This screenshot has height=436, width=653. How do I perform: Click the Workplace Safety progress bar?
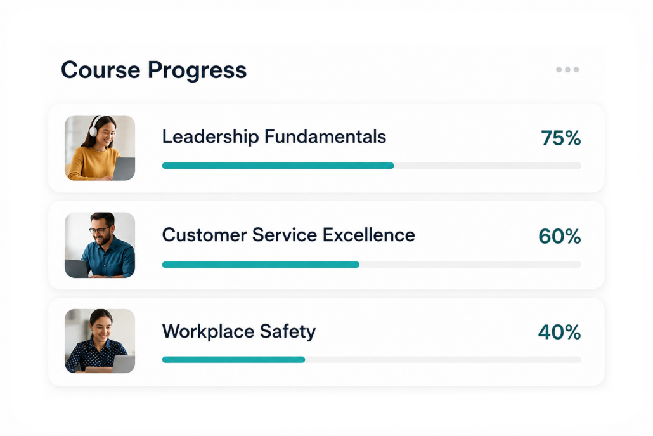click(x=372, y=359)
